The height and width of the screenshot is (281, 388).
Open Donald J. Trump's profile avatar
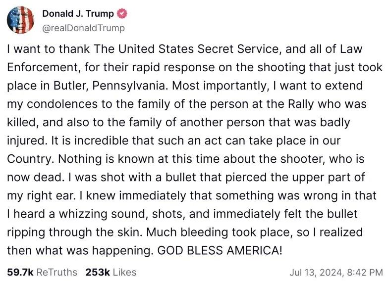(x=20, y=20)
